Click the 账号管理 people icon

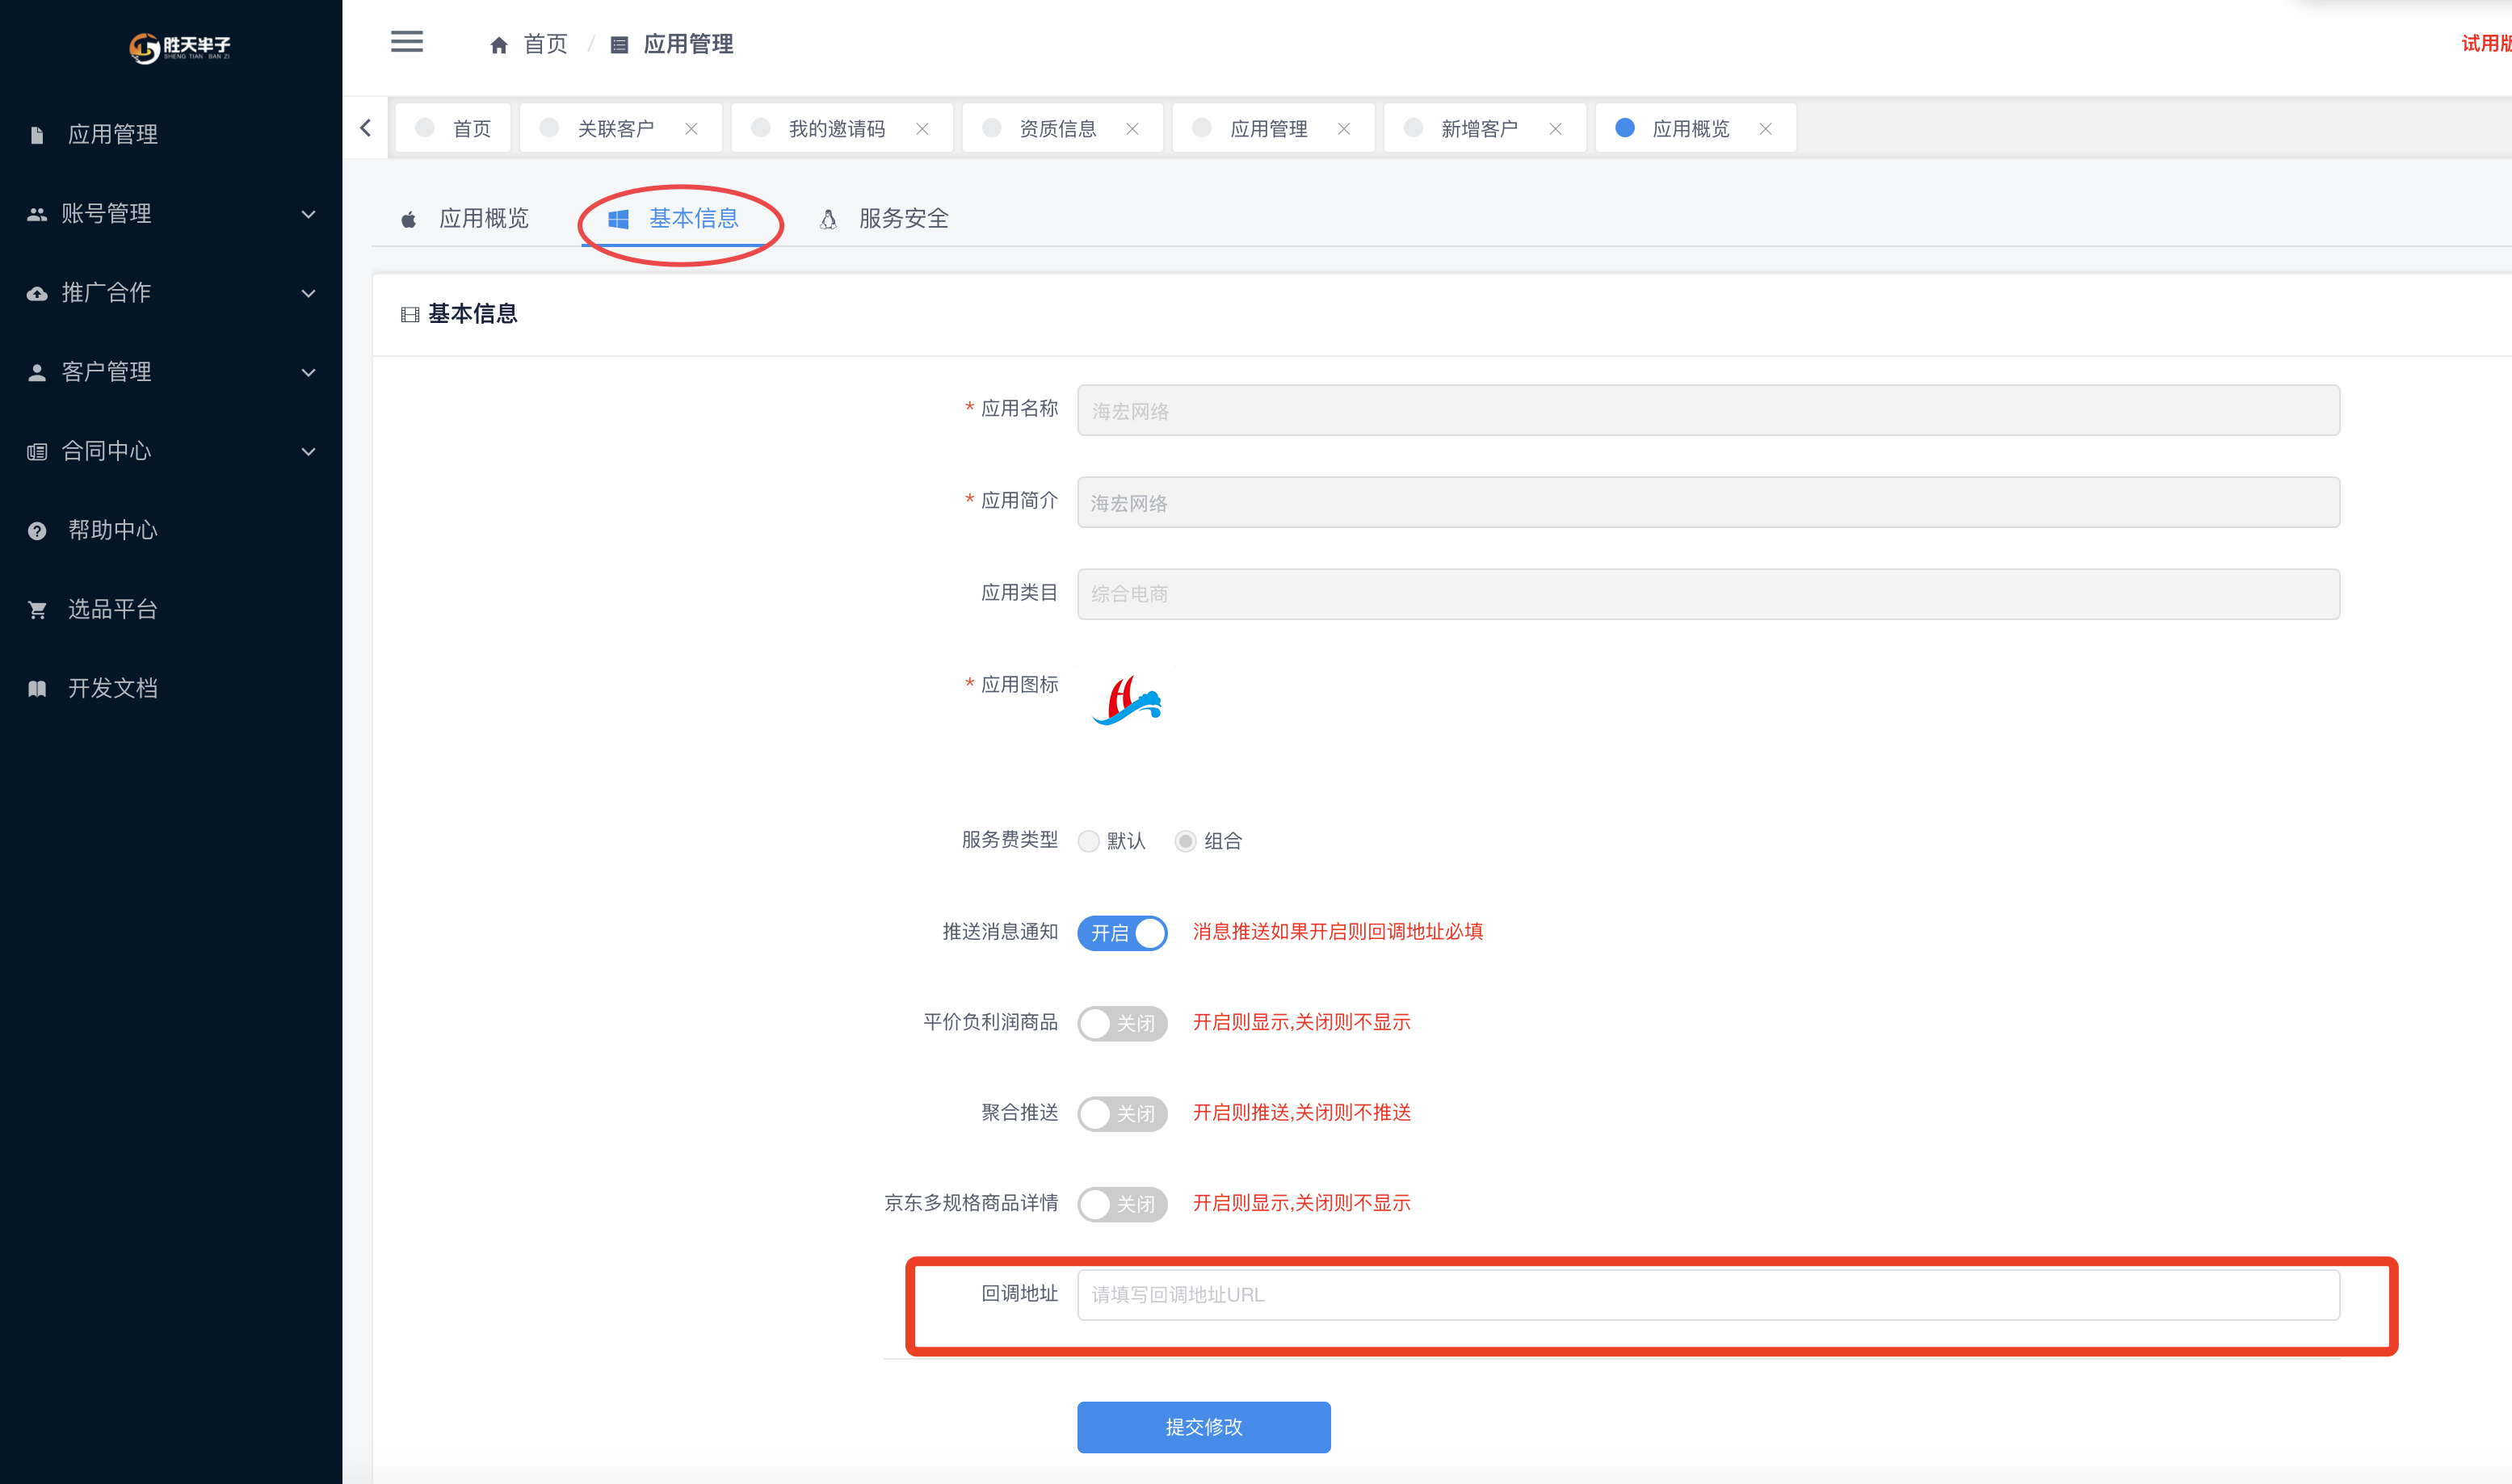[37, 214]
